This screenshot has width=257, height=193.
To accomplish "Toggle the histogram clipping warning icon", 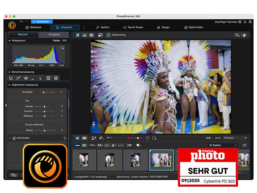I will pyautogui.click(x=62, y=47).
